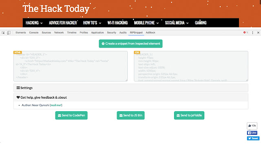
Task: Click The Hack Today site title
Action: pyautogui.click(x=56, y=9)
